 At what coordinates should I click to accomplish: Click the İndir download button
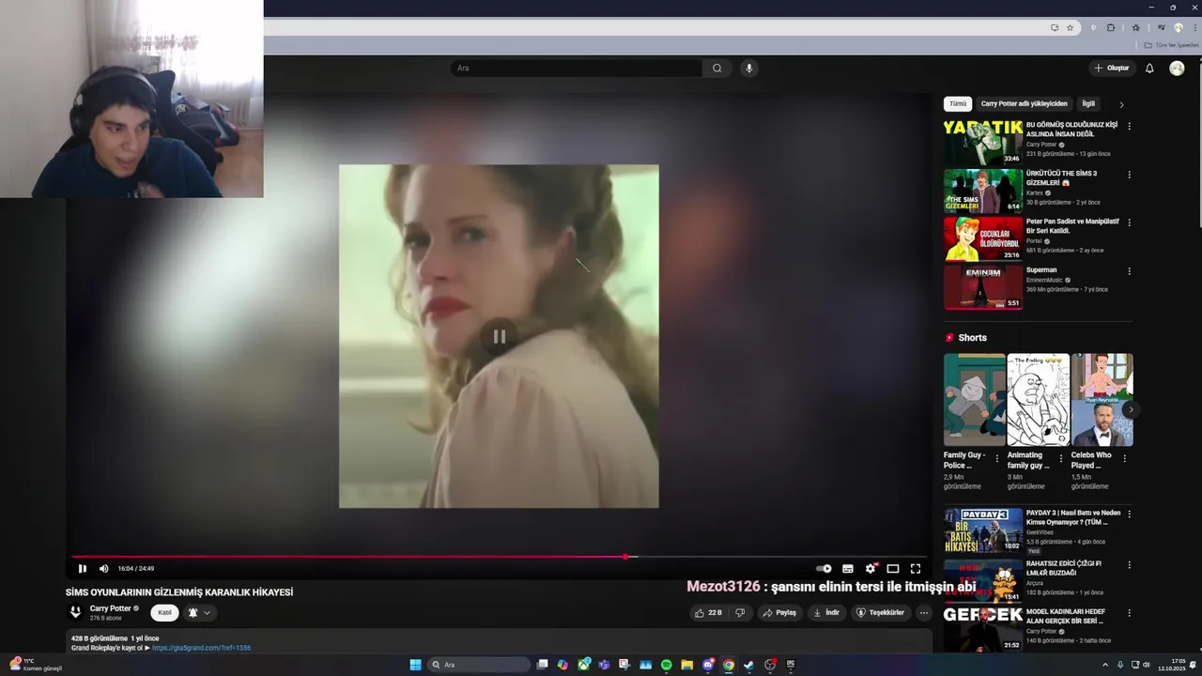click(826, 612)
